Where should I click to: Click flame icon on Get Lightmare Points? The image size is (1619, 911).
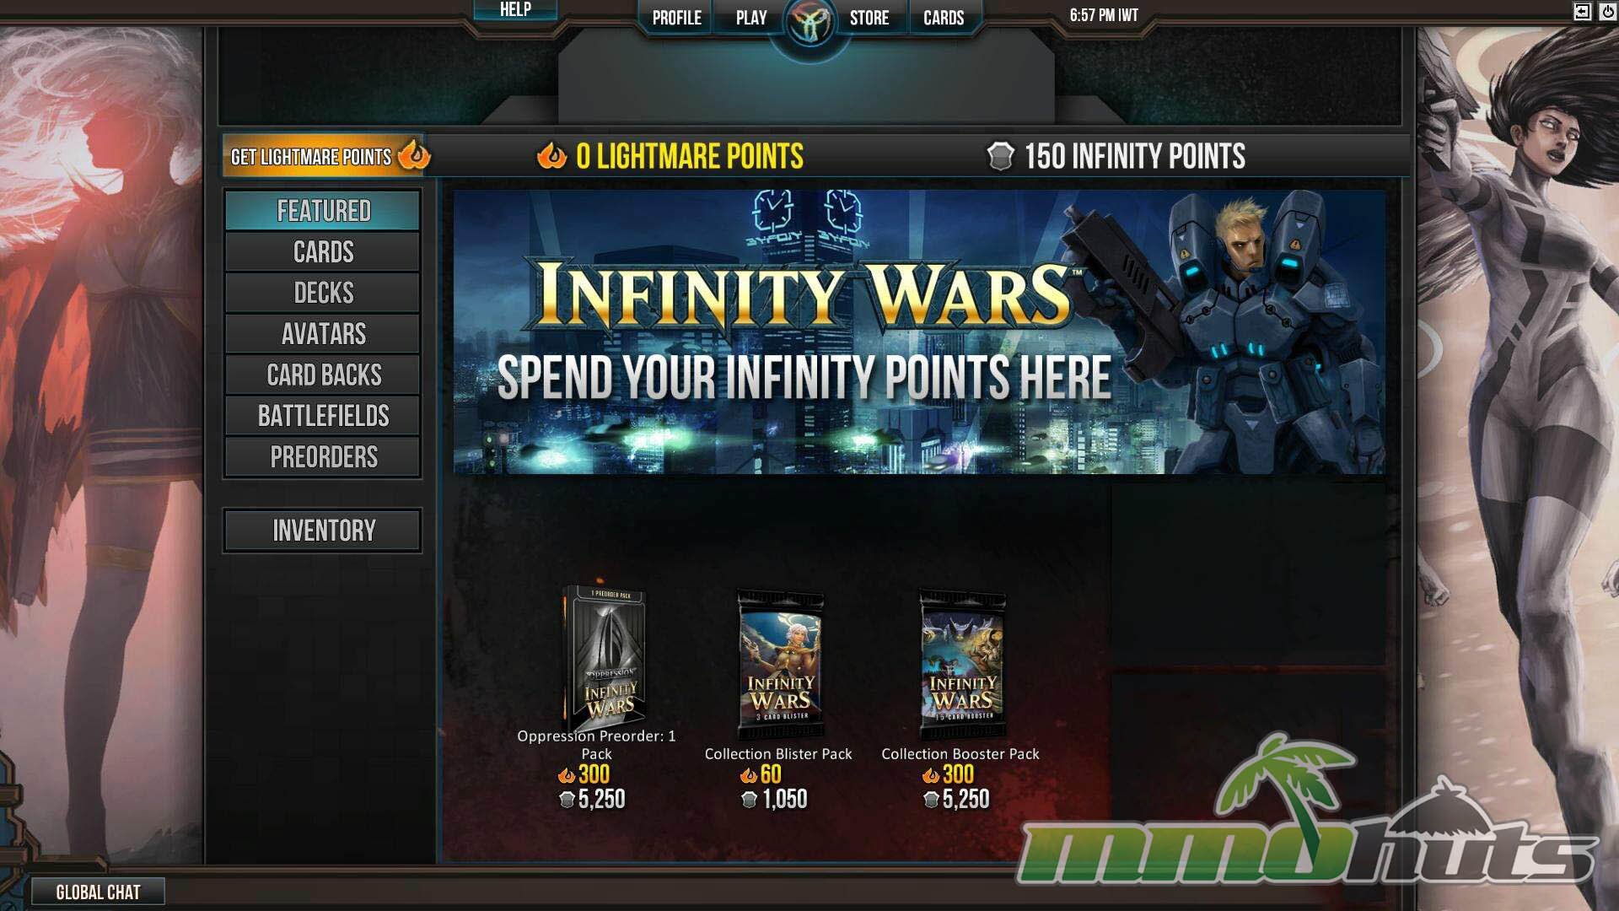tap(413, 155)
